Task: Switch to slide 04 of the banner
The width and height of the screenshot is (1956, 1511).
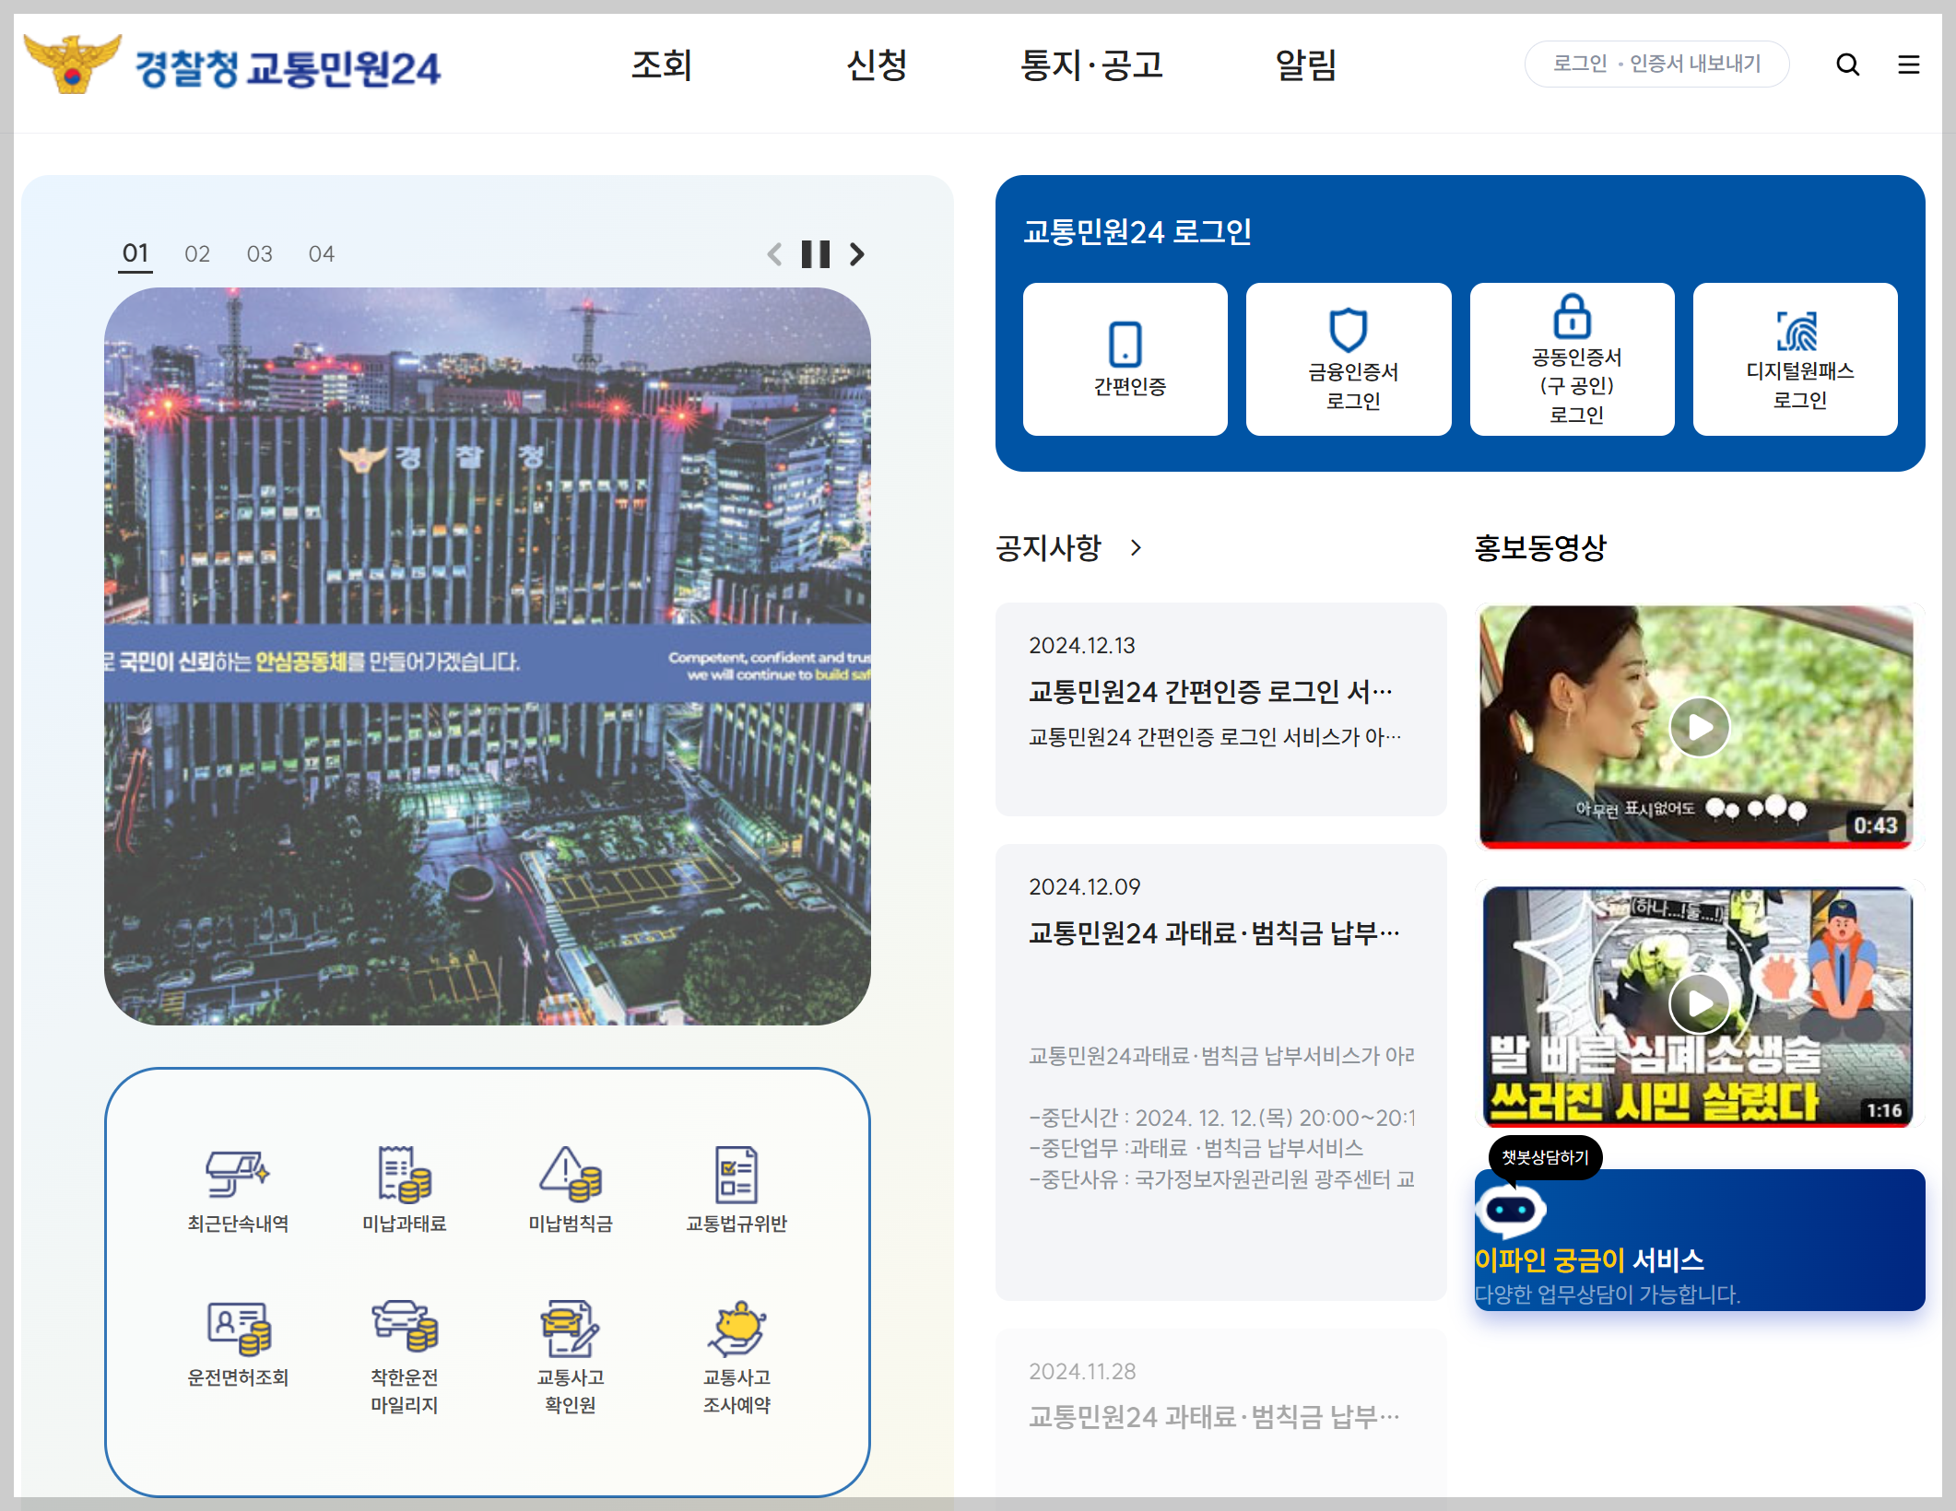Action: click(321, 254)
